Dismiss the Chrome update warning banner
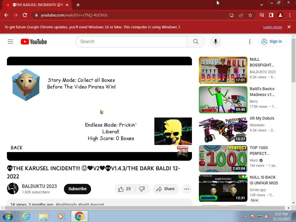 pos(289,27)
